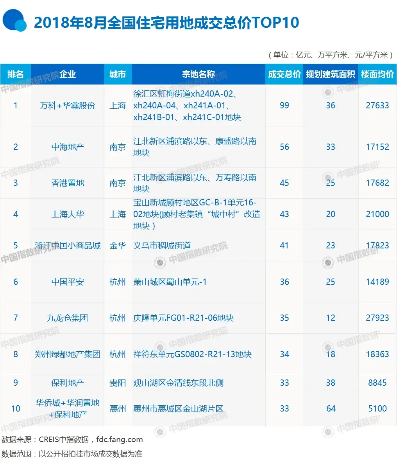
Task: Click the title 2018年8月全国住宅用地成交总价TOP10
Action: pyautogui.click(x=166, y=23)
